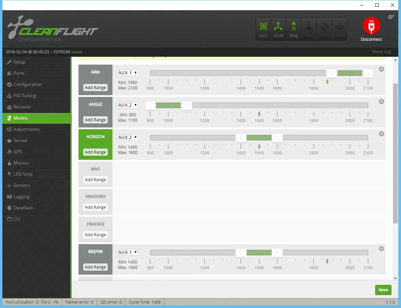This screenshot has height=308, width=401.
Task: Click the red Disconnect USB icon
Action: click(x=371, y=25)
